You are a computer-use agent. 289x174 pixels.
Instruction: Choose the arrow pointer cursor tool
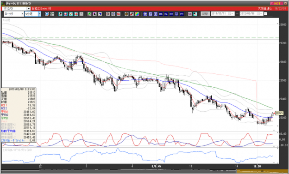[95, 14]
